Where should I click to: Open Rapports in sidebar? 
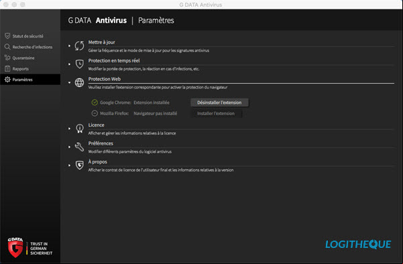coord(30,68)
